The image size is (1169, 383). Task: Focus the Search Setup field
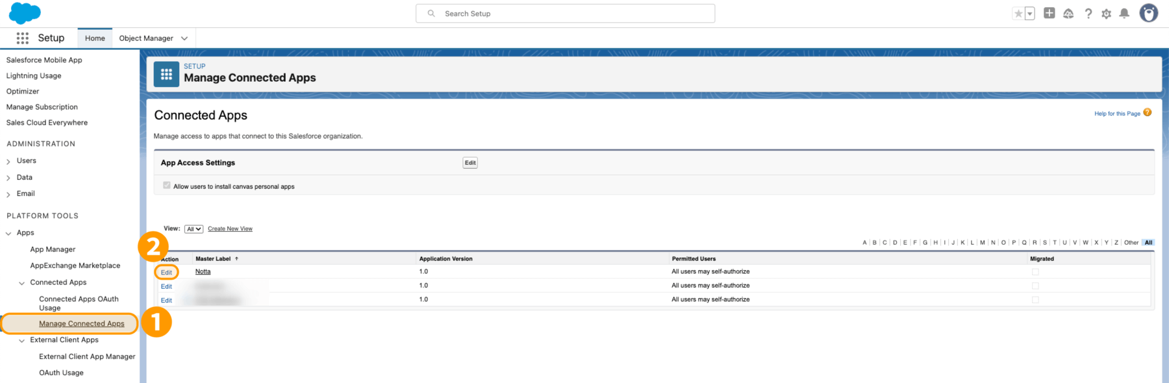click(x=565, y=14)
